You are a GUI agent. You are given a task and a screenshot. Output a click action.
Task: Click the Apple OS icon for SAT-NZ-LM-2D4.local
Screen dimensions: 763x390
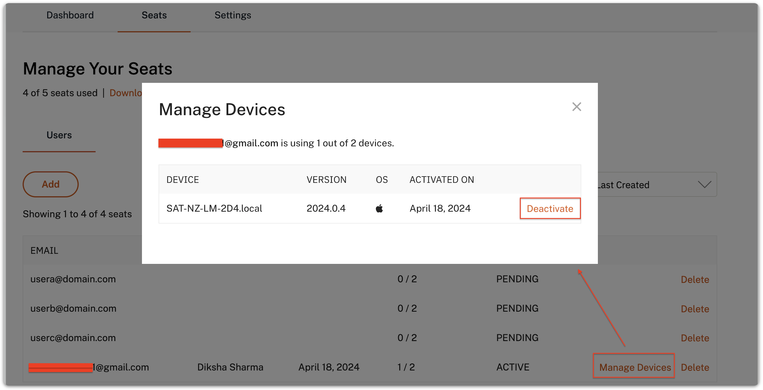click(x=380, y=208)
